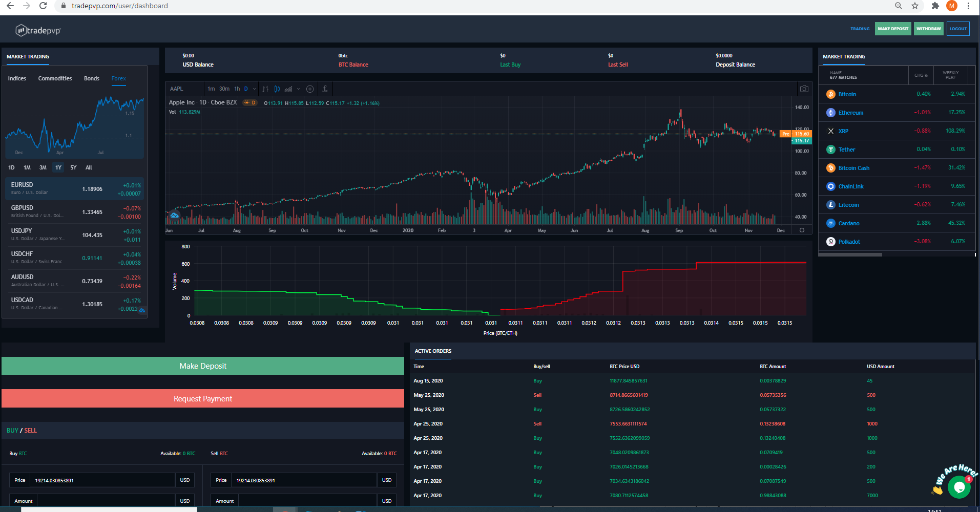Set chart interval to 1m

pyautogui.click(x=211, y=89)
